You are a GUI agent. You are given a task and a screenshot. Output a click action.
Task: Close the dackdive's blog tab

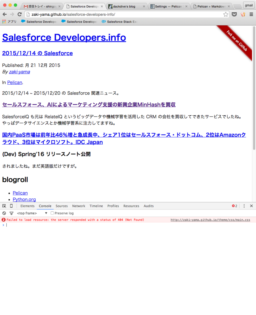pos(144,6)
